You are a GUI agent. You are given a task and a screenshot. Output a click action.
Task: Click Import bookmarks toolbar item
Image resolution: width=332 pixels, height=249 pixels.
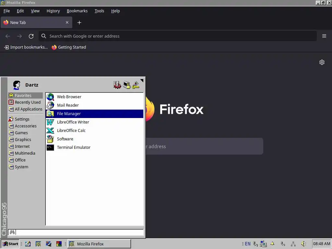click(x=26, y=47)
